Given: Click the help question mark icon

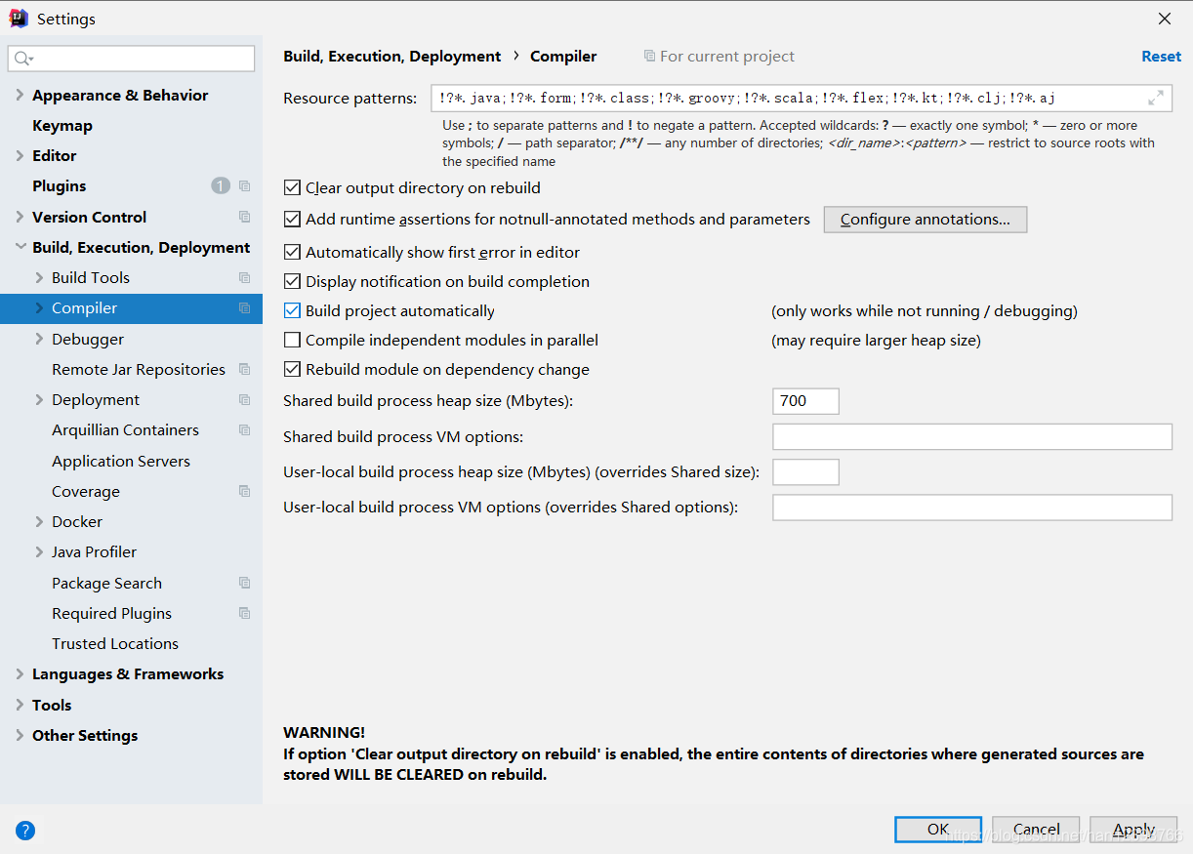Looking at the screenshot, I should (24, 830).
